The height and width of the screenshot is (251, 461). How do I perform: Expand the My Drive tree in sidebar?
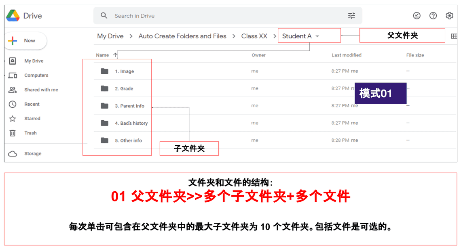click(x=5, y=61)
